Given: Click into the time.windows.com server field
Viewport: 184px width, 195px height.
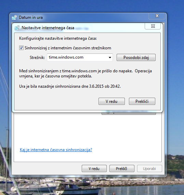Looking at the screenshot, I should 80,57.
